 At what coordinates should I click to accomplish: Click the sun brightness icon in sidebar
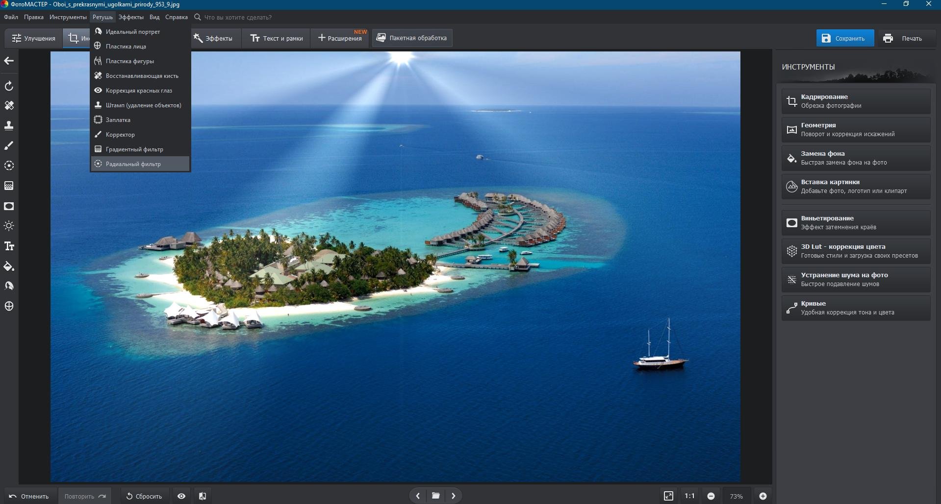pyautogui.click(x=9, y=226)
